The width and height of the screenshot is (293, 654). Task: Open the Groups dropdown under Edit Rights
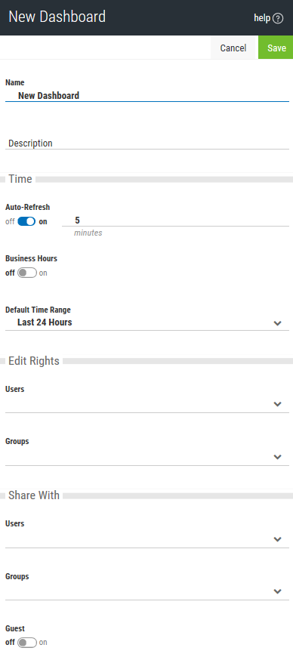click(147, 456)
